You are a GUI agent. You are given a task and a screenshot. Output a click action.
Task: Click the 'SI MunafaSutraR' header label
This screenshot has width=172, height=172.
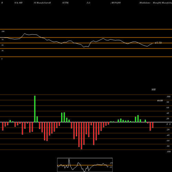coord(42,3)
